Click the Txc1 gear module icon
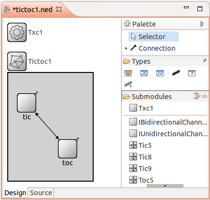Screen dimensions: 210x200 point(17,32)
